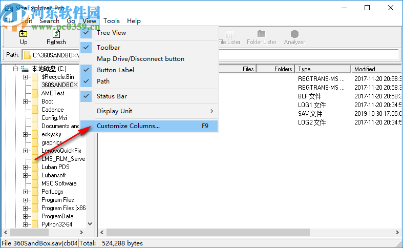This screenshot has height=248, width=403.
Task: Open the Display Unit submenu
Action: click(x=149, y=111)
